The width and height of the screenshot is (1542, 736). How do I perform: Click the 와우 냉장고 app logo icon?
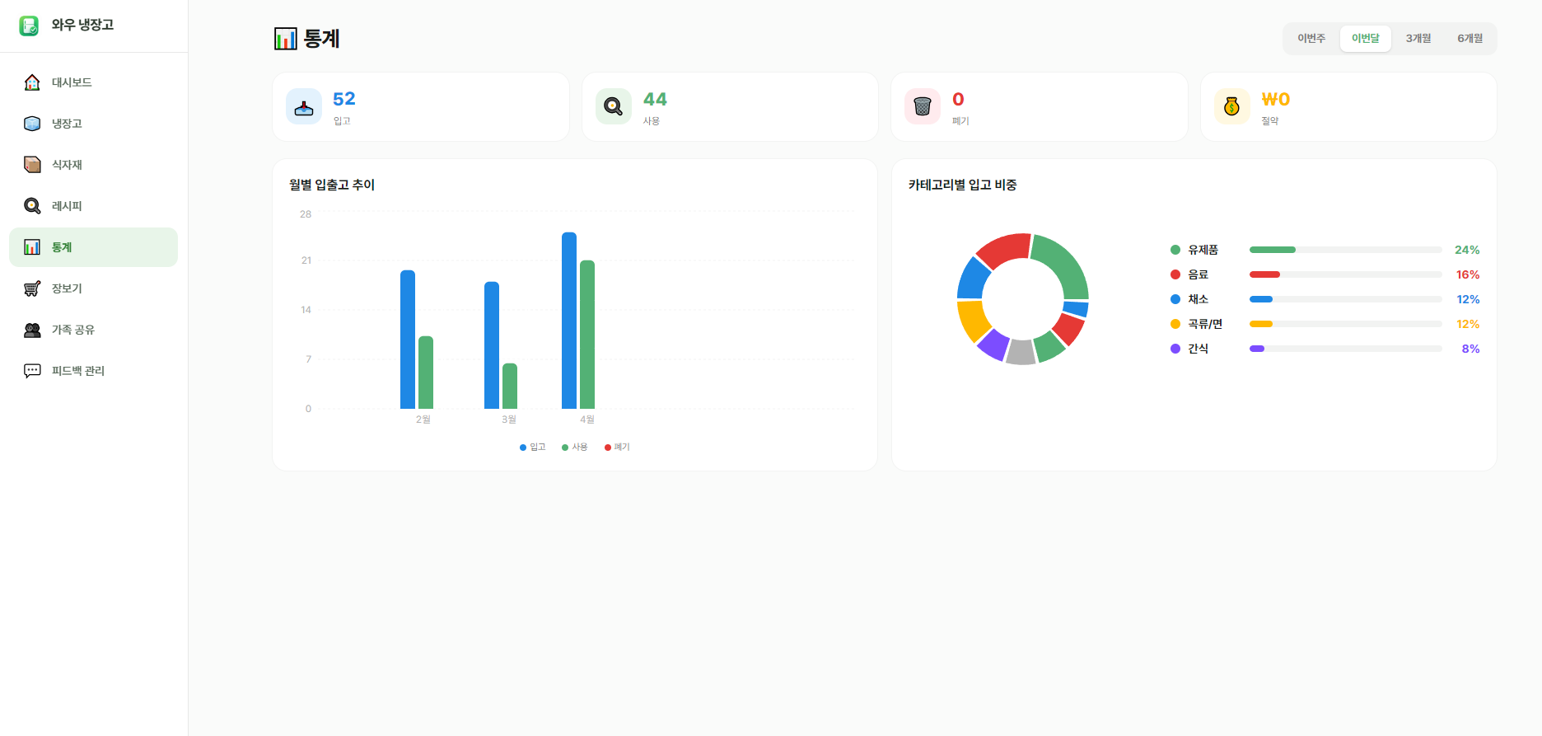pyautogui.click(x=29, y=26)
